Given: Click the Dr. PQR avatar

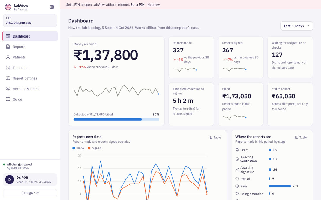Looking at the screenshot, I should click(x=9, y=180).
